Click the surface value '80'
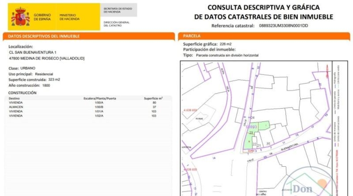The height and width of the screenshot is (196, 353). click(x=154, y=102)
